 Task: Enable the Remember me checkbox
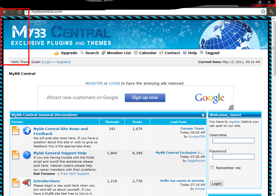coord(212,167)
